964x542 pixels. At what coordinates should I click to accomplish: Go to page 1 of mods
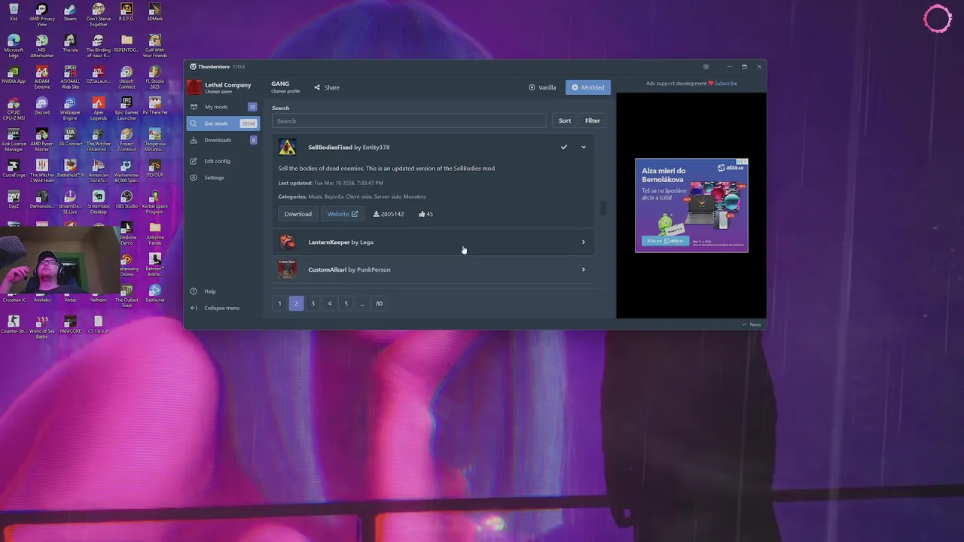pyautogui.click(x=279, y=303)
